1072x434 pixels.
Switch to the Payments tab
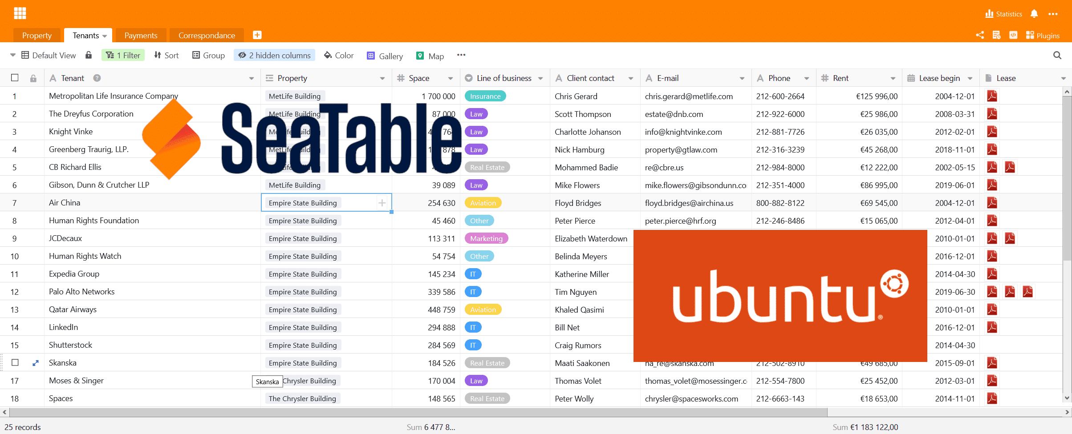coord(141,35)
